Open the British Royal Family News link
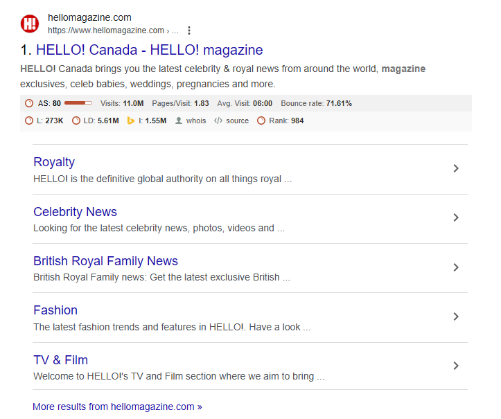Image resolution: width=501 pixels, height=419 pixels. (105, 261)
